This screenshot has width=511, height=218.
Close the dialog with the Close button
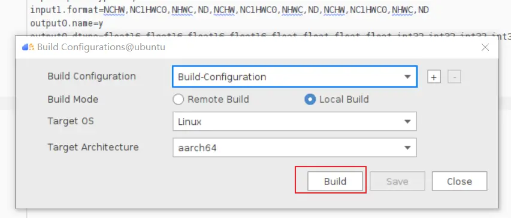point(459,181)
